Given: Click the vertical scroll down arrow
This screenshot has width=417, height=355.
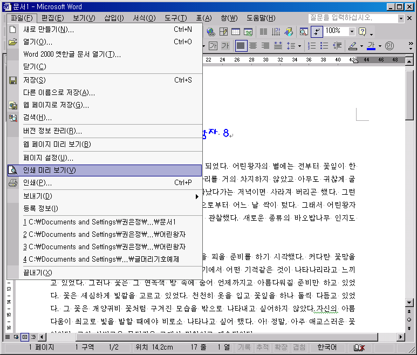Looking at the screenshot, I should pyautogui.click(x=409, y=302).
